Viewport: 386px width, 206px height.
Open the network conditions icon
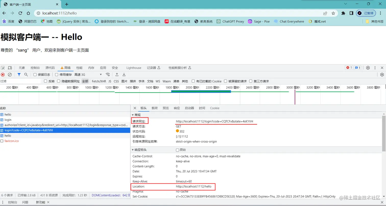[x=108, y=75]
